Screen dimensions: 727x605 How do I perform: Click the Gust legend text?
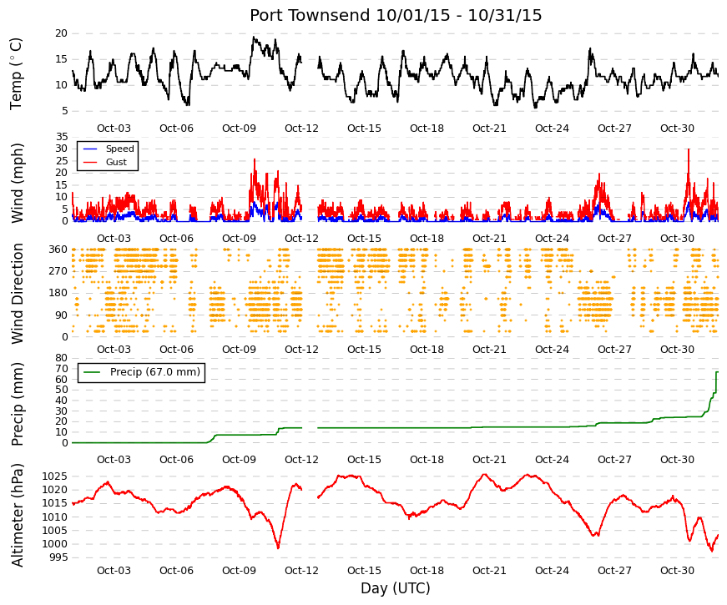[116, 162]
